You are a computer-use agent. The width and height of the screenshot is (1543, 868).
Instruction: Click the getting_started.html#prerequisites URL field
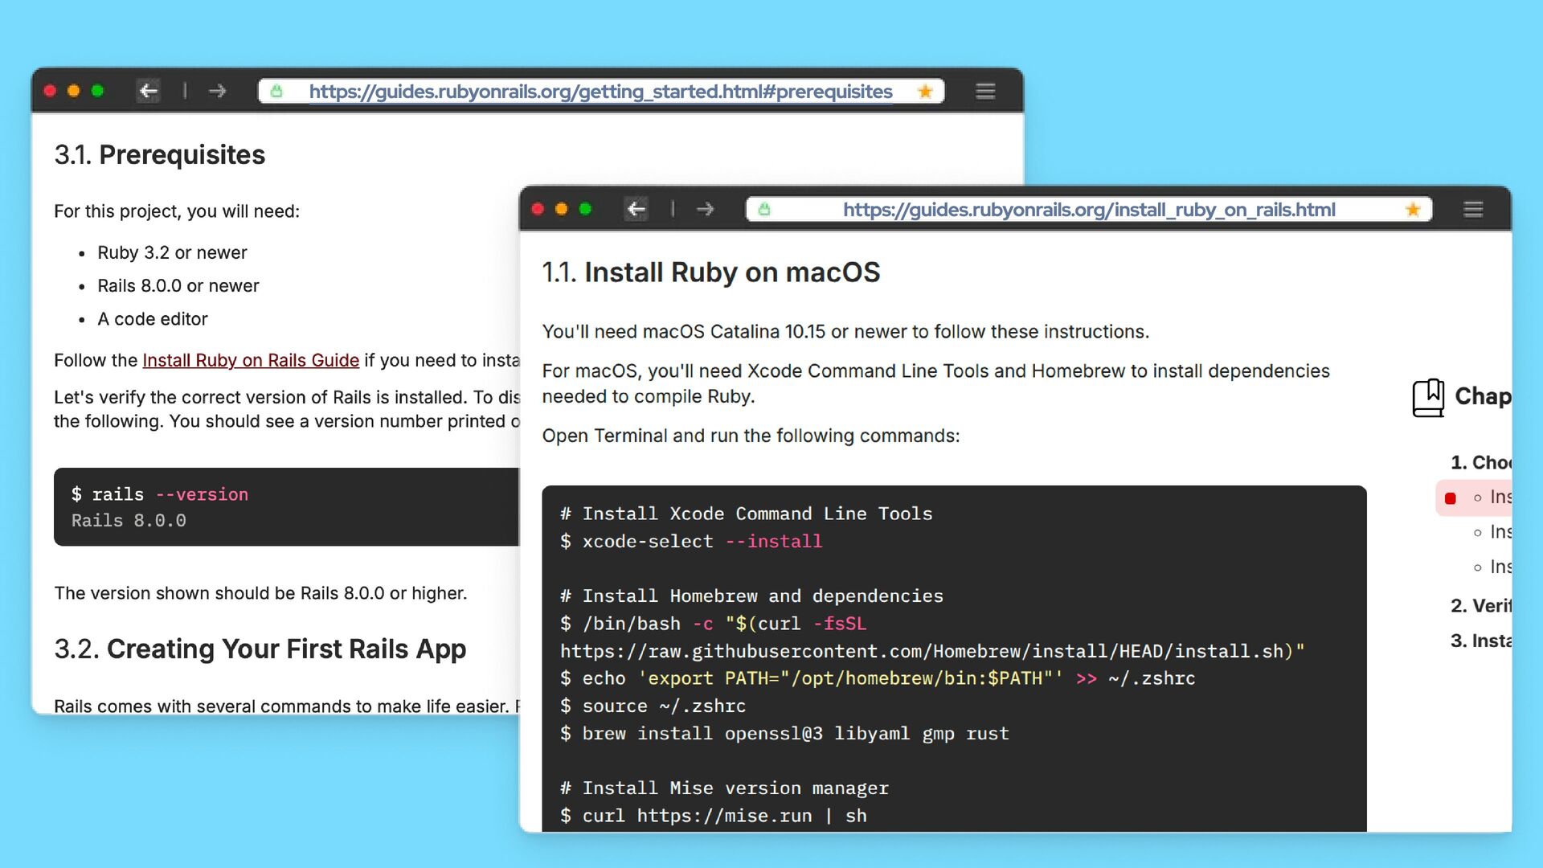600,92
